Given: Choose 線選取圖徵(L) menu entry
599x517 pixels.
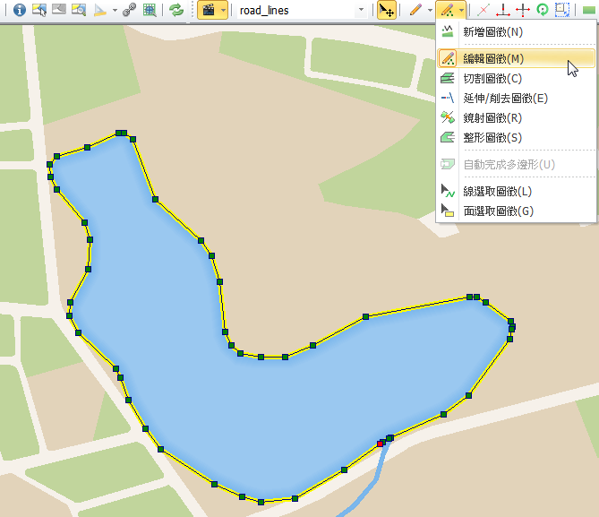Looking at the screenshot, I should pyautogui.click(x=517, y=191).
